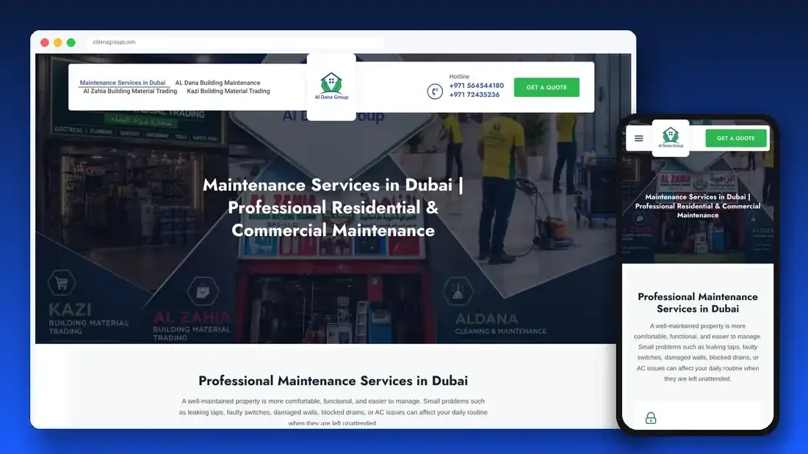
Task: Click the Kazi shopping cart icon in hero banner
Action: (x=61, y=282)
